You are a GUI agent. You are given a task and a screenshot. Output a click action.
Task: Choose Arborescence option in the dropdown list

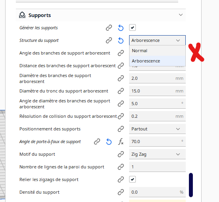(157, 61)
